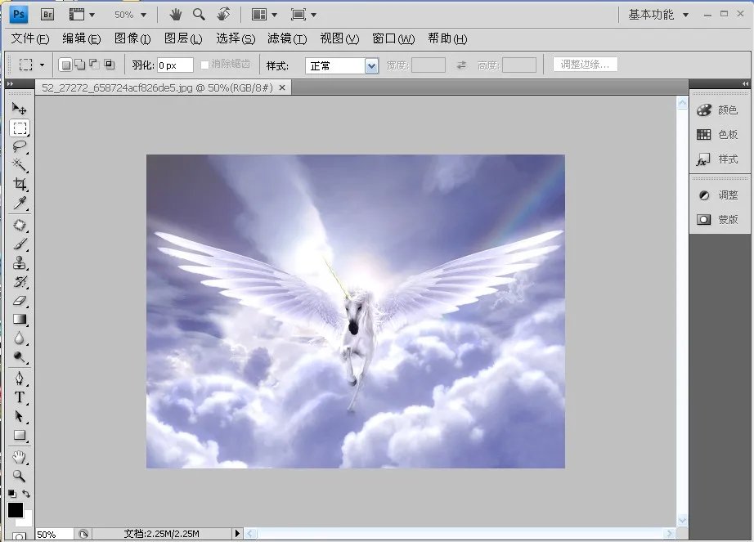
Task: Select the Hand tool in the application bar
Action: click(174, 14)
